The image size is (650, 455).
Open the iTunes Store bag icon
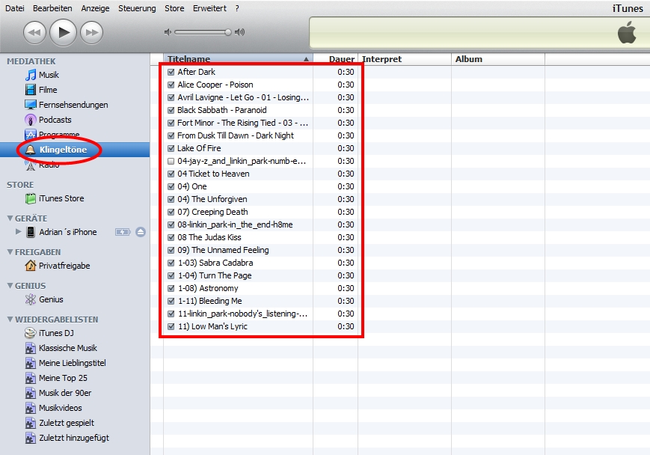[30, 198]
